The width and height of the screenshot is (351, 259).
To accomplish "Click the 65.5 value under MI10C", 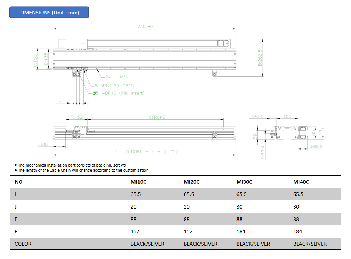I will click(136, 194).
